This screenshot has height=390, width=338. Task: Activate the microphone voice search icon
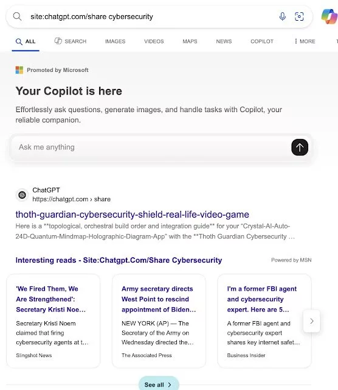pos(283,16)
